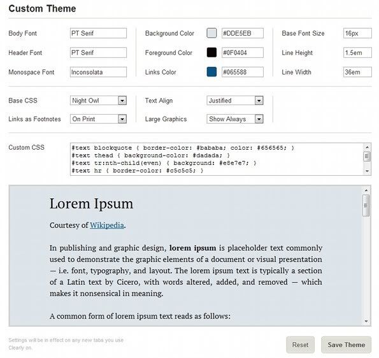The image size is (379, 358).
Task: Open the Text Align Justified dropdown
Action: pos(234,101)
